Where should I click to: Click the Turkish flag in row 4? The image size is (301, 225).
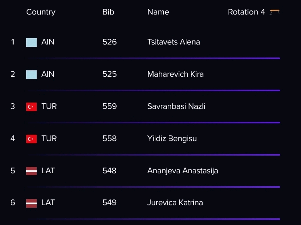click(x=31, y=139)
